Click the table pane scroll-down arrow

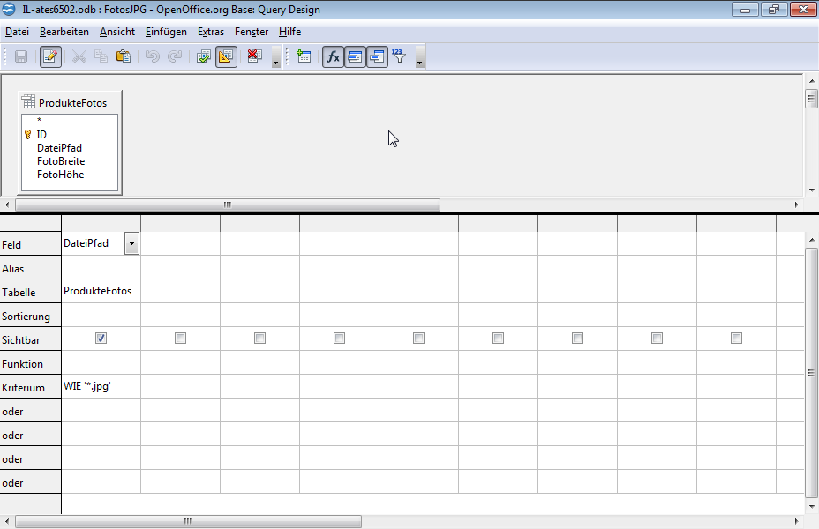[x=812, y=190]
